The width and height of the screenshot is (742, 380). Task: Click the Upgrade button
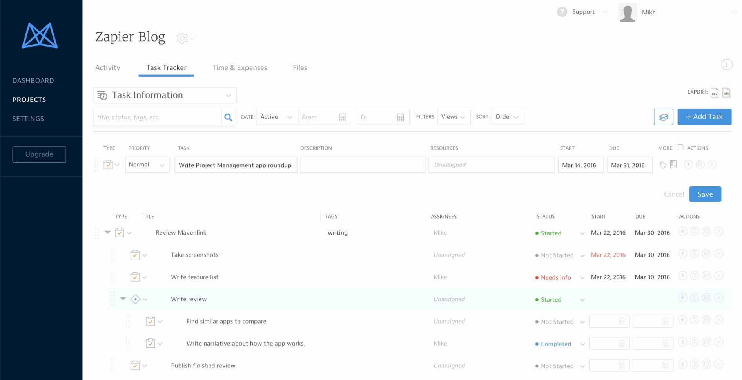tap(39, 154)
